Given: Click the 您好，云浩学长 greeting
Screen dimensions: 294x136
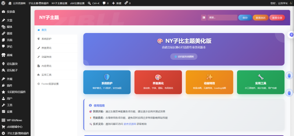Looking at the screenshot, I should tap(279, 3).
